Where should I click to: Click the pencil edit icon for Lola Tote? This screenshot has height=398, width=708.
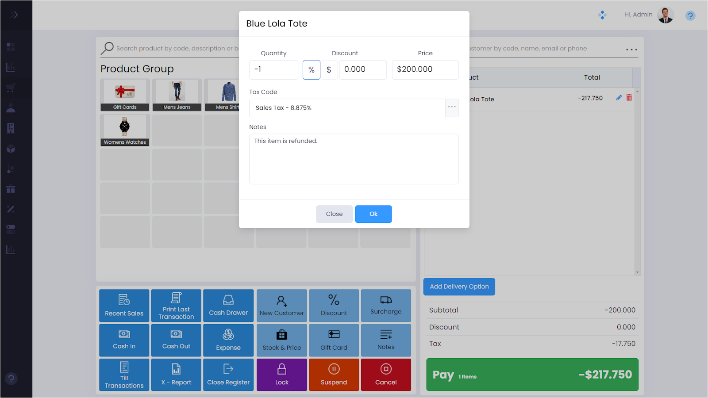619,98
